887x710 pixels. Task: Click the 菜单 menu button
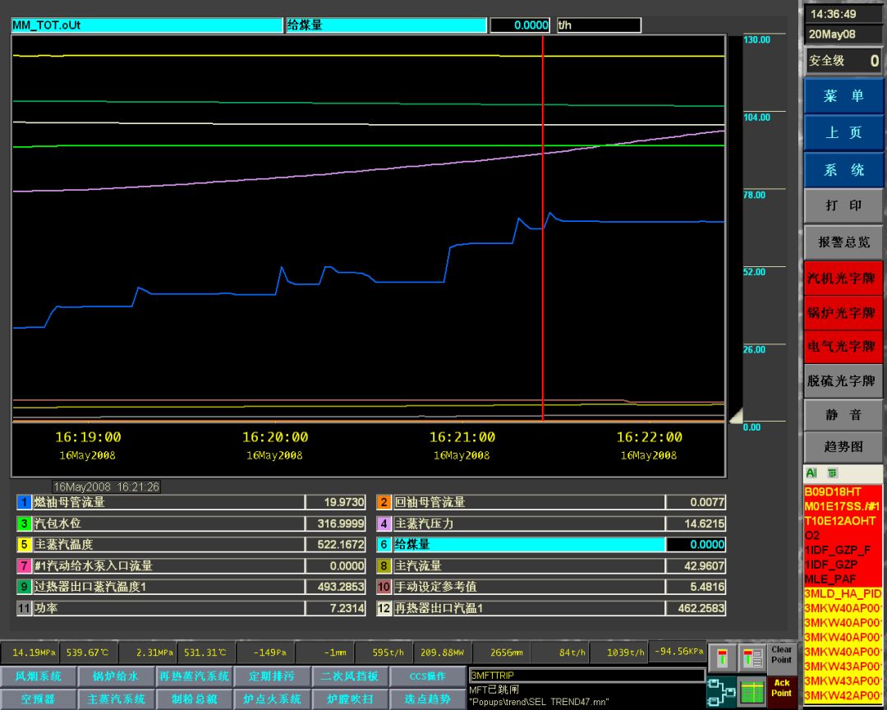tap(843, 96)
